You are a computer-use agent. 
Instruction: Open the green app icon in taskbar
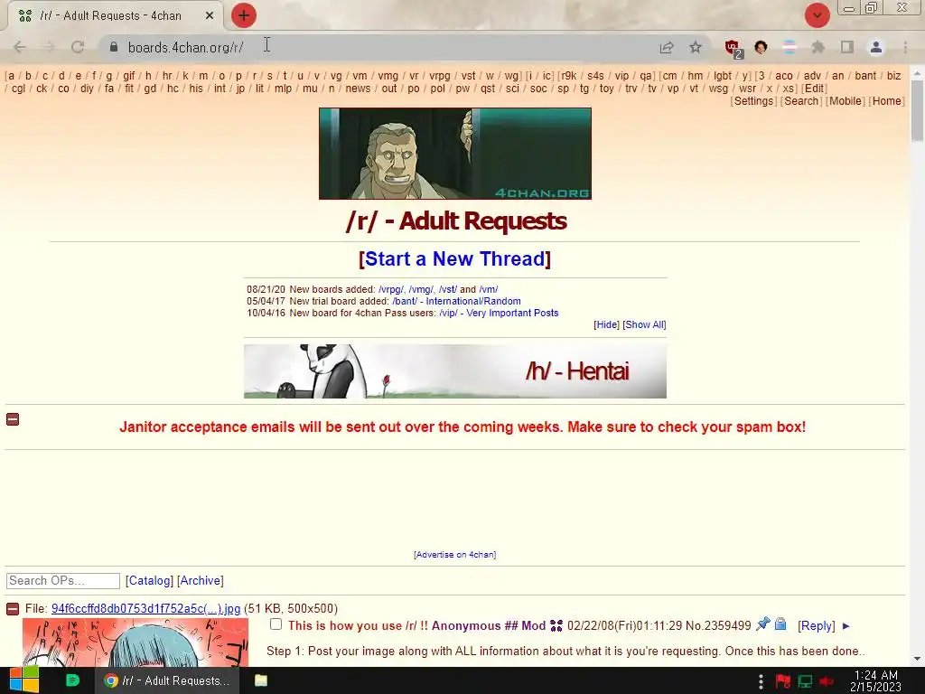pos(72,680)
